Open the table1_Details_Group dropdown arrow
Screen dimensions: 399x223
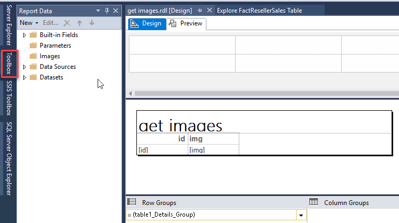pyautogui.click(x=301, y=215)
